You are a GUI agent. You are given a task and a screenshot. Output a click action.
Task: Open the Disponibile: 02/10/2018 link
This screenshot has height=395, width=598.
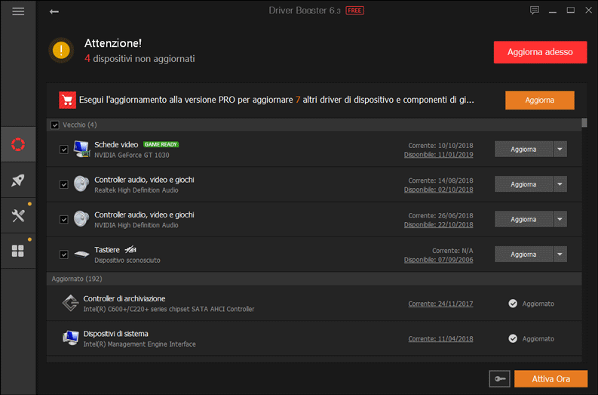(x=439, y=190)
